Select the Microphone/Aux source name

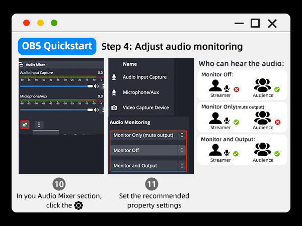tap(140, 92)
